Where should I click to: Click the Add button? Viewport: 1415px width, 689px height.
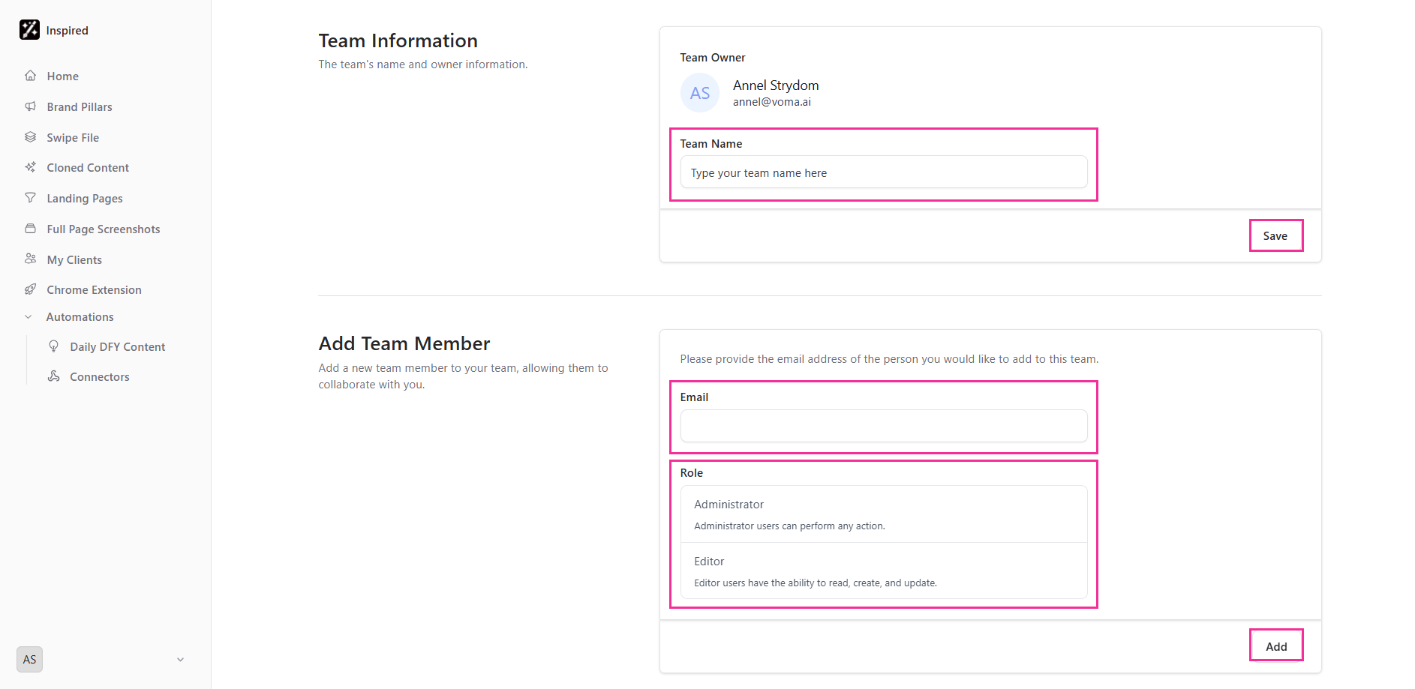pyautogui.click(x=1275, y=646)
